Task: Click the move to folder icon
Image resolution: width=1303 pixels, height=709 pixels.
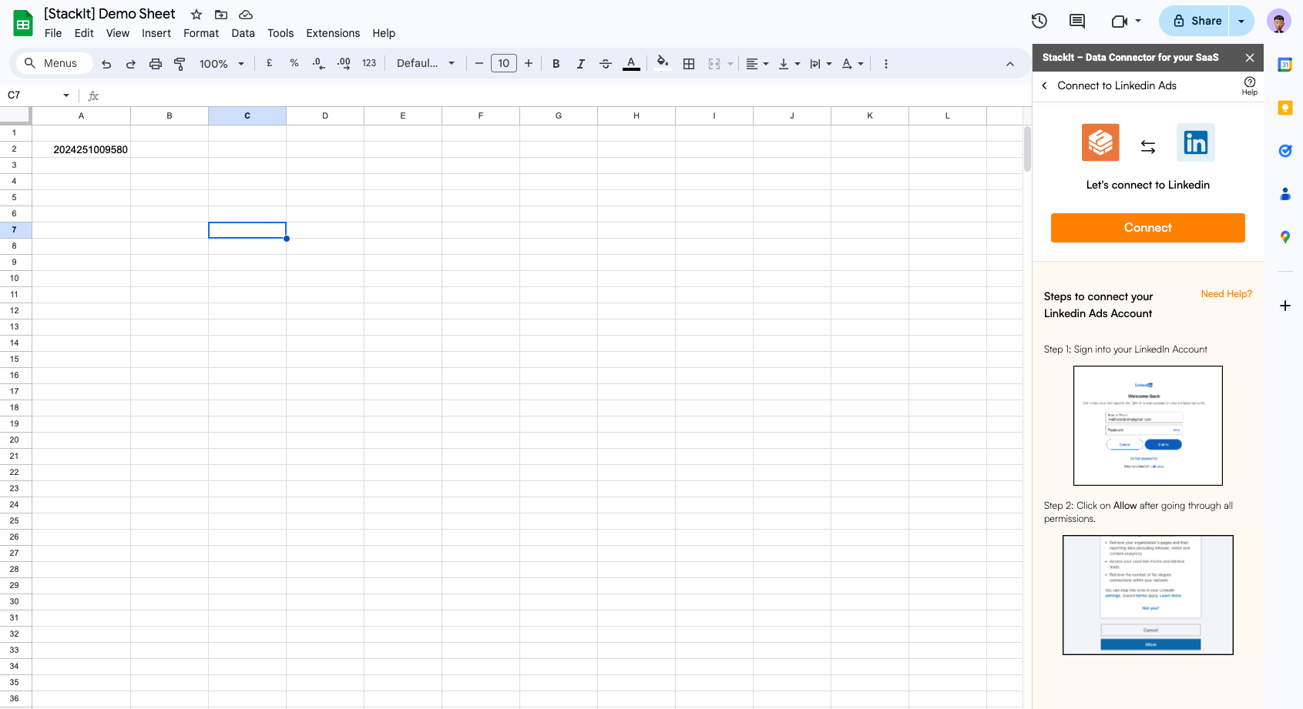Action: coord(221,15)
